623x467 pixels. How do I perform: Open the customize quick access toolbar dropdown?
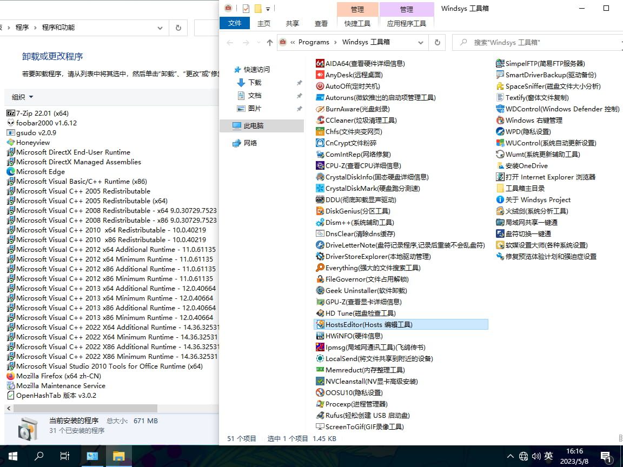[268, 9]
